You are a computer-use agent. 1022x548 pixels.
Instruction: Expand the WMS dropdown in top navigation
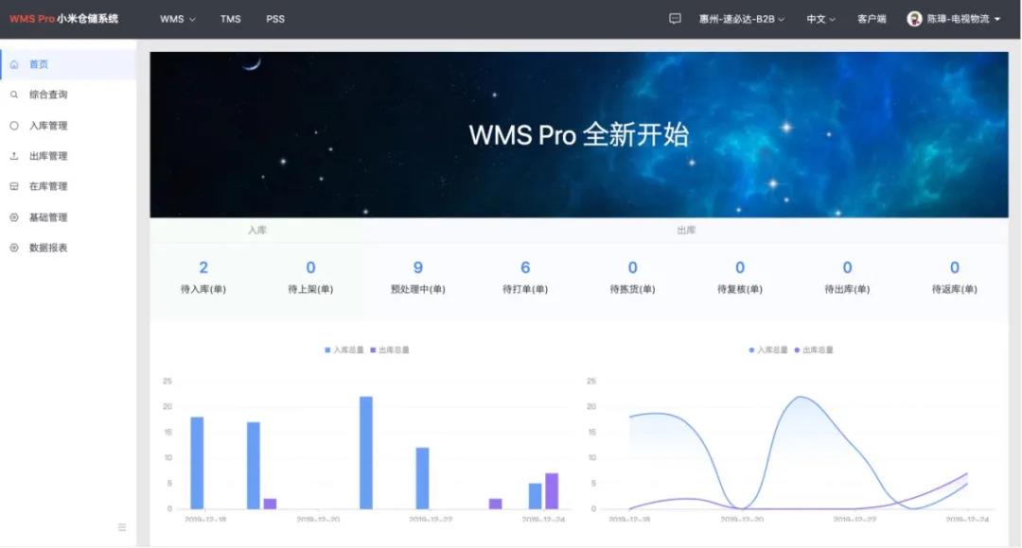coord(177,19)
